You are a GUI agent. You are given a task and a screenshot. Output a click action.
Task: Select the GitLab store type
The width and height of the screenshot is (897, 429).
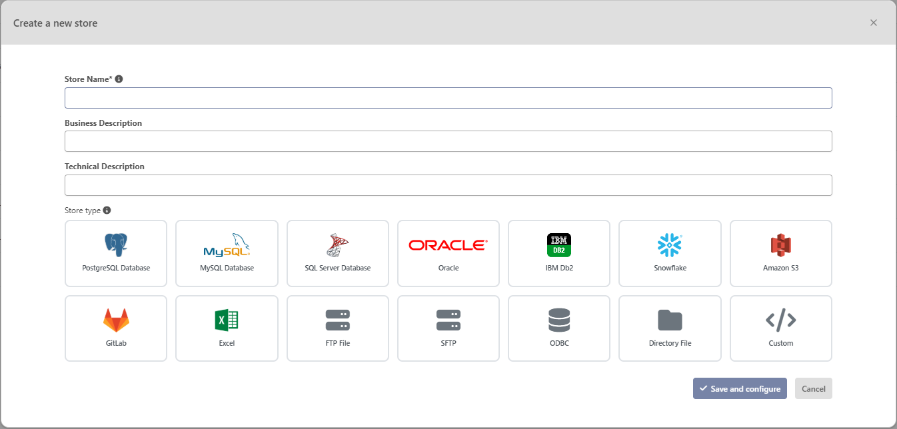(116, 328)
